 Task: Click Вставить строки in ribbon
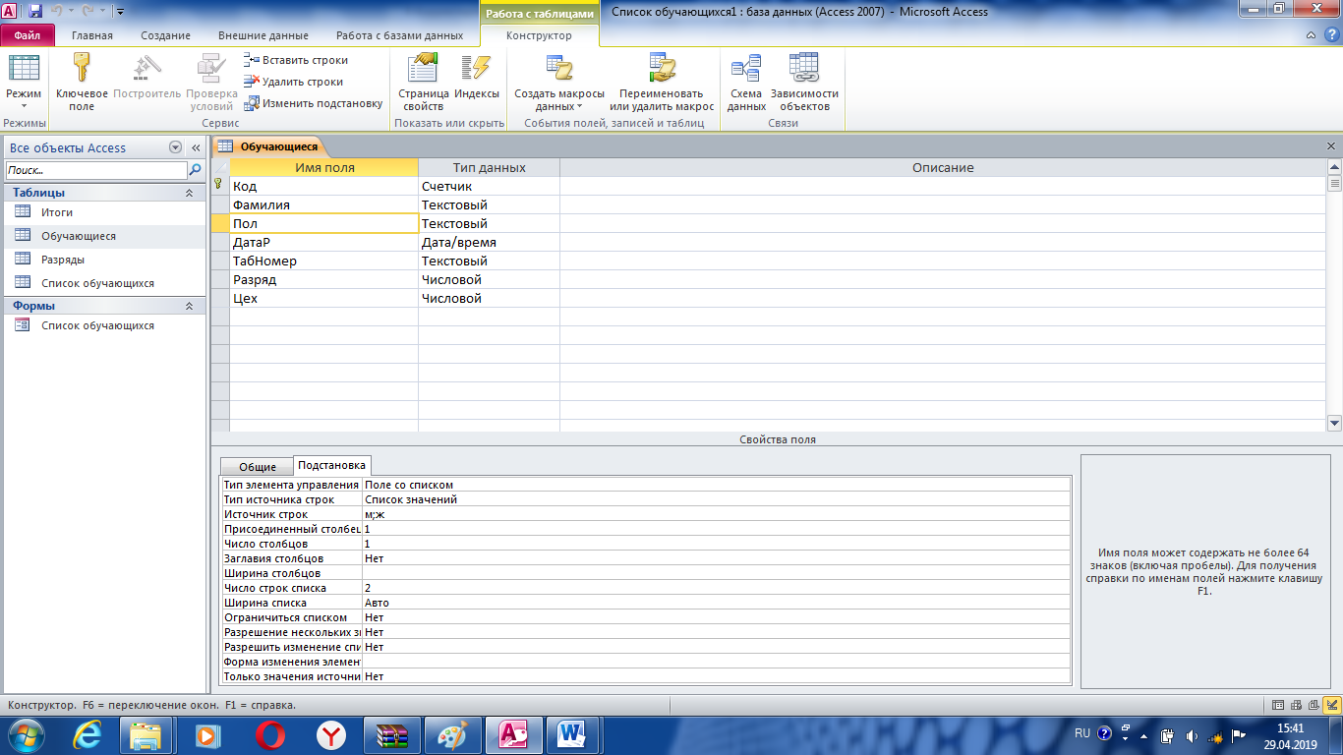(x=296, y=60)
